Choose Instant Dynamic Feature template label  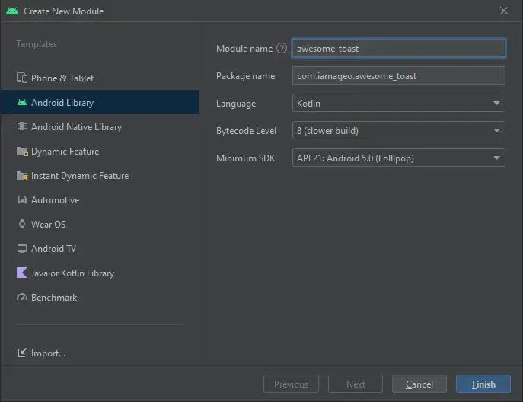pos(80,176)
